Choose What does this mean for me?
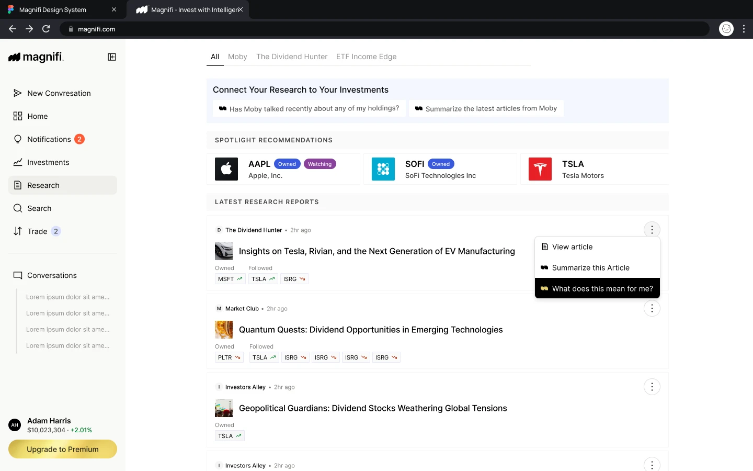This screenshot has width=753, height=471. tap(597, 288)
